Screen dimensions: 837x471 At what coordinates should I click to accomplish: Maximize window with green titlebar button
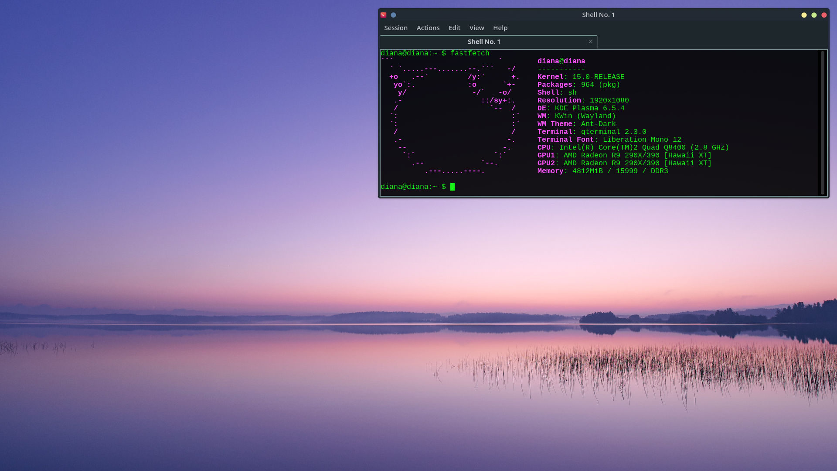click(x=814, y=15)
